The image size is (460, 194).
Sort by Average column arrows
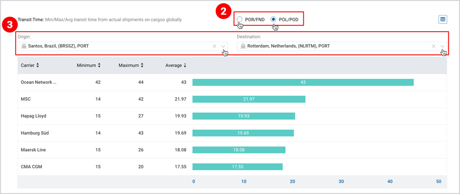pyautogui.click(x=185, y=65)
